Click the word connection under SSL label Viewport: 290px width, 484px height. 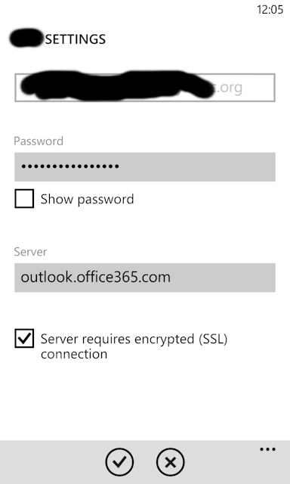(x=74, y=354)
